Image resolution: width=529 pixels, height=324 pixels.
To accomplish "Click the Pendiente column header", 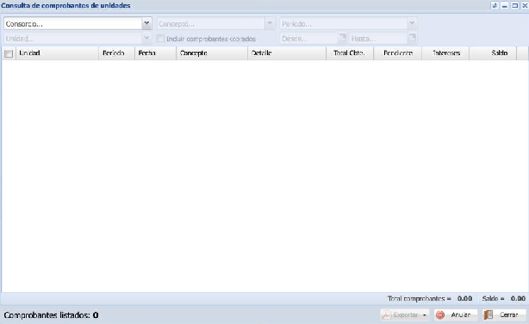I will click(398, 53).
